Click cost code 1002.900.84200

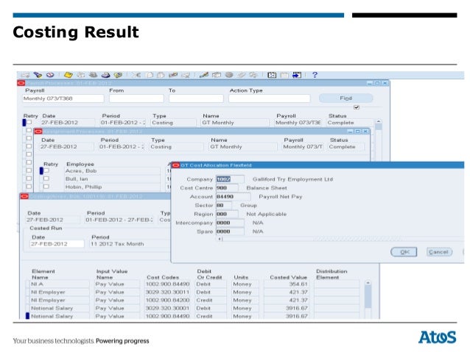167,300
